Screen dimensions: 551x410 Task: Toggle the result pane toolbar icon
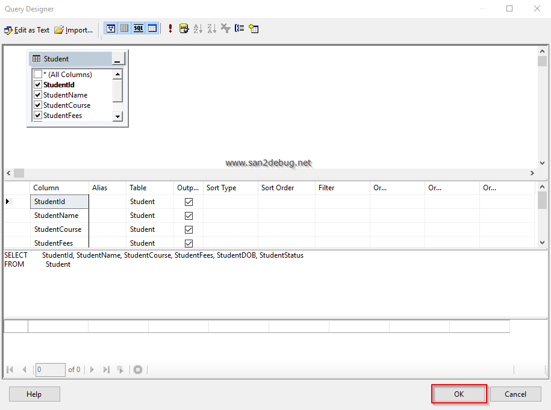(x=152, y=28)
